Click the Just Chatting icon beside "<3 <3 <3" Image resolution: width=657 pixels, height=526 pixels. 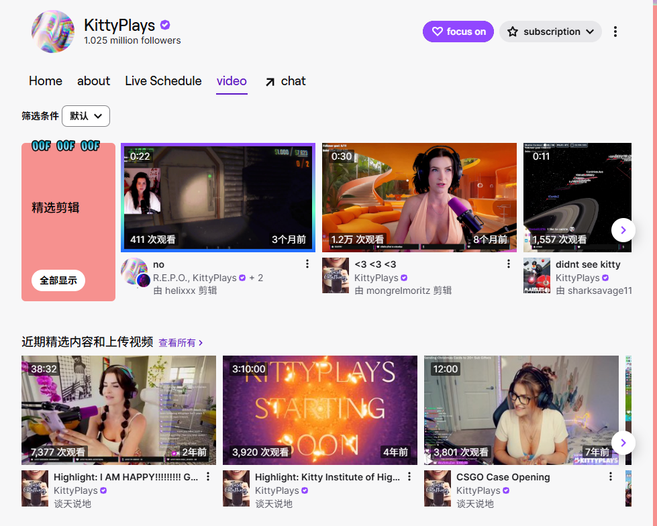pyautogui.click(x=336, y=276)
